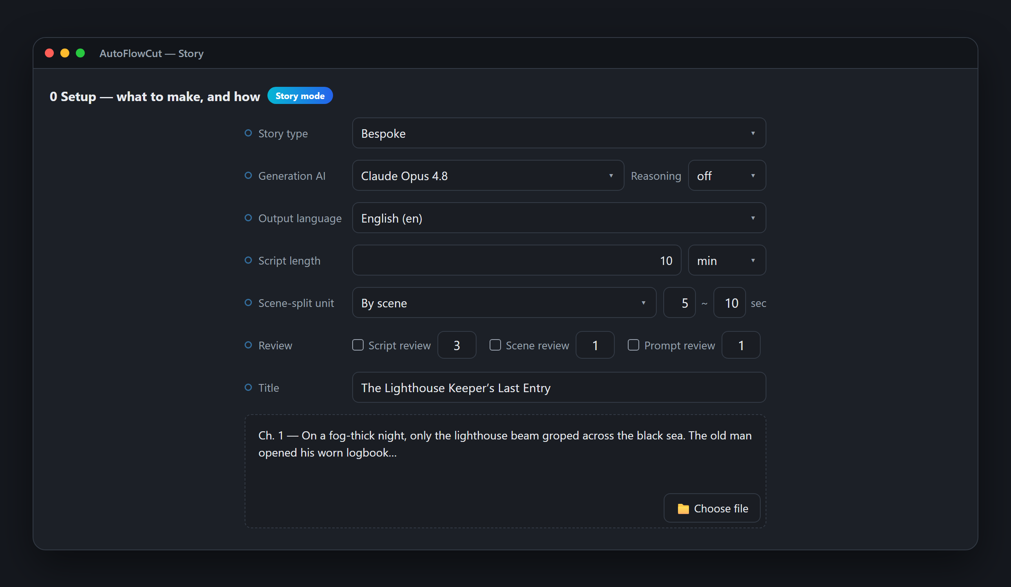The image size is (1011, 587).
Task: Click the Scene-split unit bullet icon
Action: click(248, 302)
